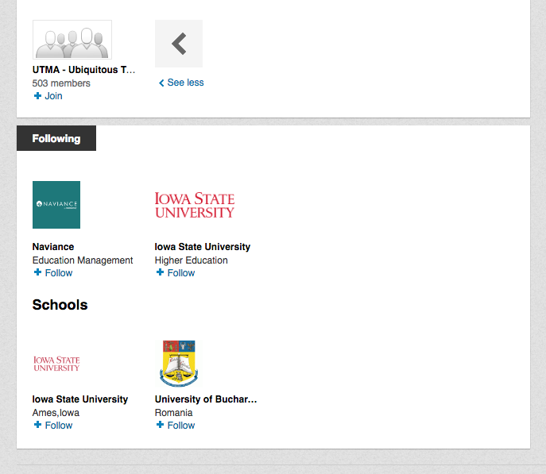This screenshot has width=546, height=474.
Task: Open Iowa State University Ames school name link
Action: click(x=80, y=399)
